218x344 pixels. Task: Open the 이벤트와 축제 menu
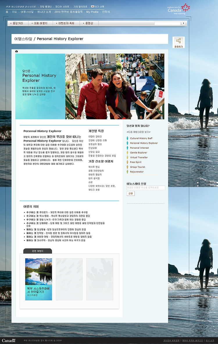click(66, 23)
